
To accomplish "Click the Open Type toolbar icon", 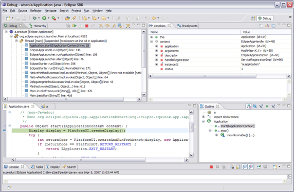I will coord(67,18).
